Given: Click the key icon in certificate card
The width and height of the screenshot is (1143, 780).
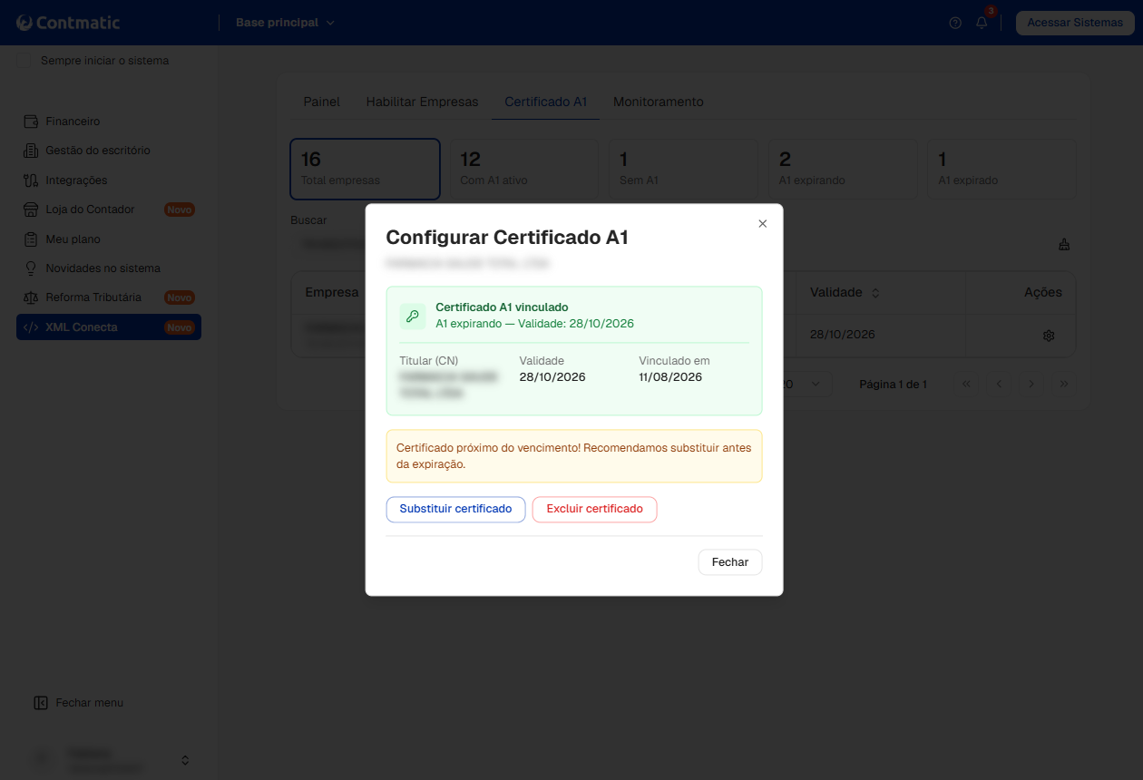Looking at the screenshot, I should pyautogui.click(x=413, y=316).
